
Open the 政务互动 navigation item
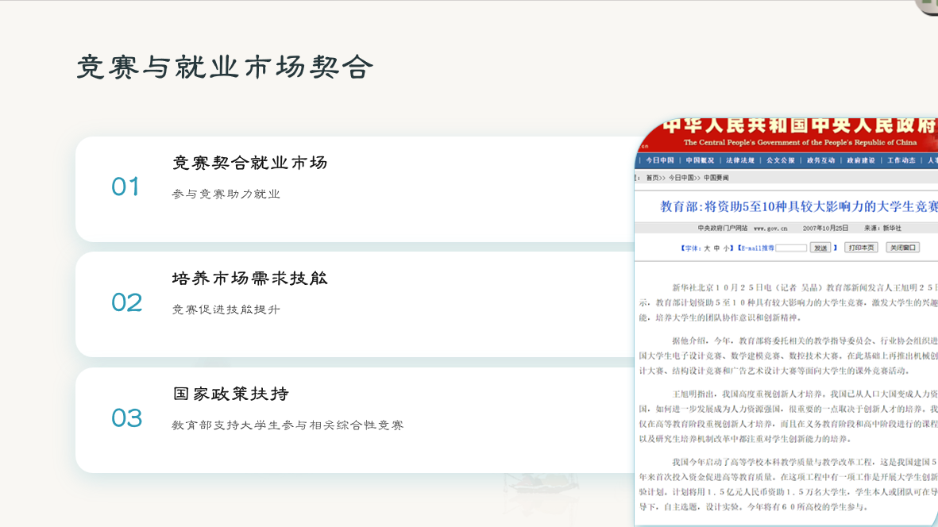click(821, 160)
